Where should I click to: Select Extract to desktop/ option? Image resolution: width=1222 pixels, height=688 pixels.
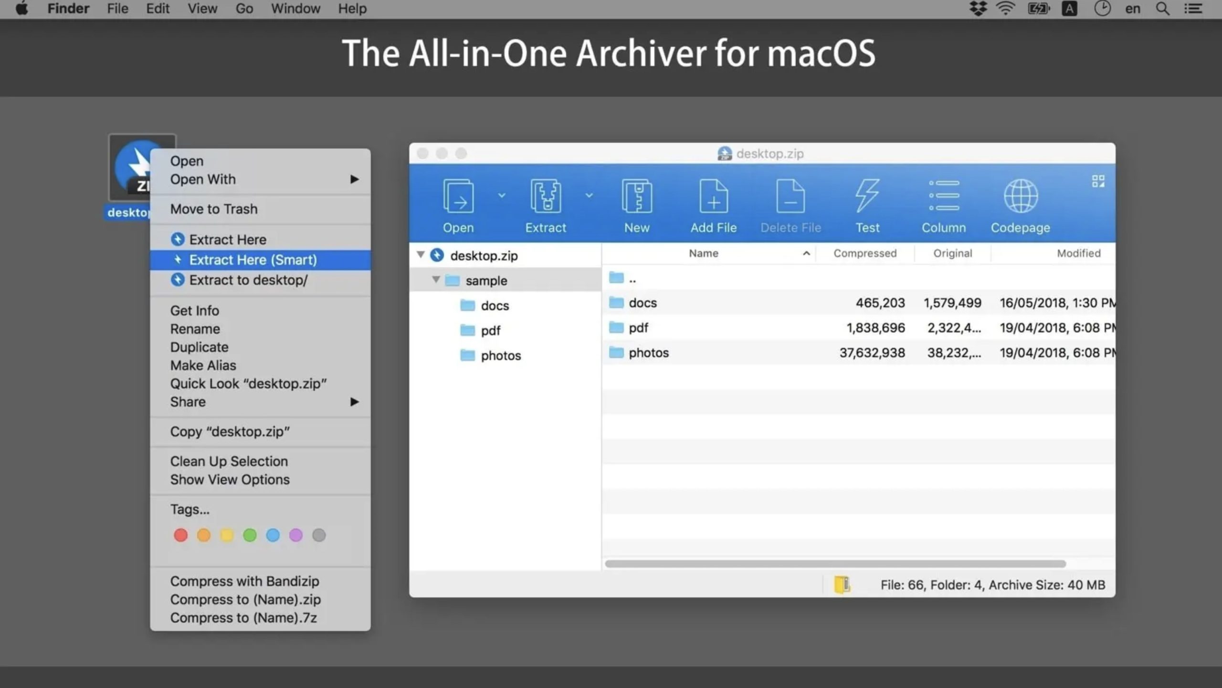tap(248, 280)
